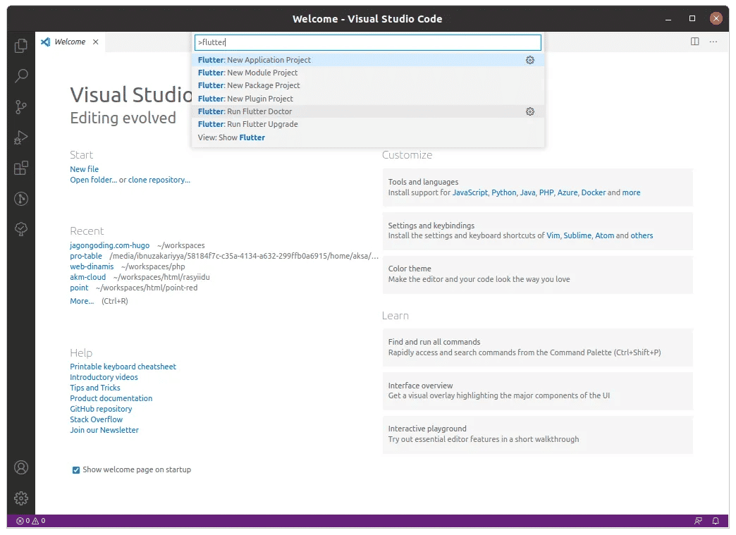This screenshot has height=535, width=736.
Task: Install JavaScript language support link
Action: pyautogui.click(x=470, y=192)
